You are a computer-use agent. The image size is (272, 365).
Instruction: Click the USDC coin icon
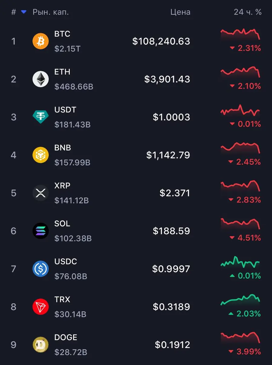[x=40, y=269]
